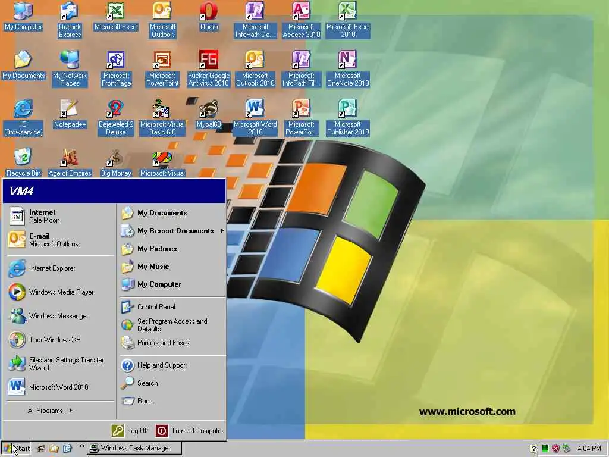Screen dimensions: 609x457
Task: Select the My Network Places icon
Action: [x=70, y=69]
